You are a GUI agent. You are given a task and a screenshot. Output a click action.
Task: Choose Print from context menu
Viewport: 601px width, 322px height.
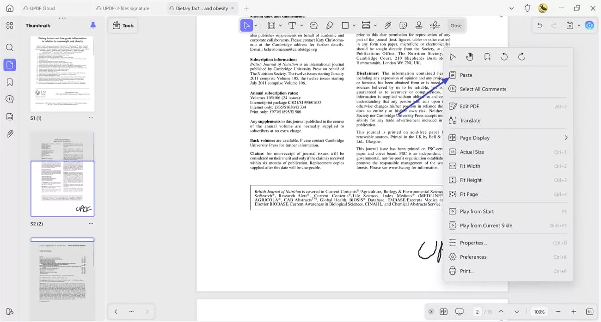[508, 271]
